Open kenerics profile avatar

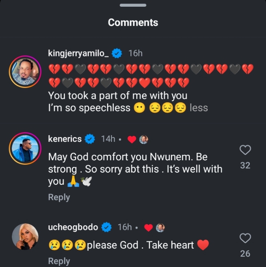click(x=25, y=148)
